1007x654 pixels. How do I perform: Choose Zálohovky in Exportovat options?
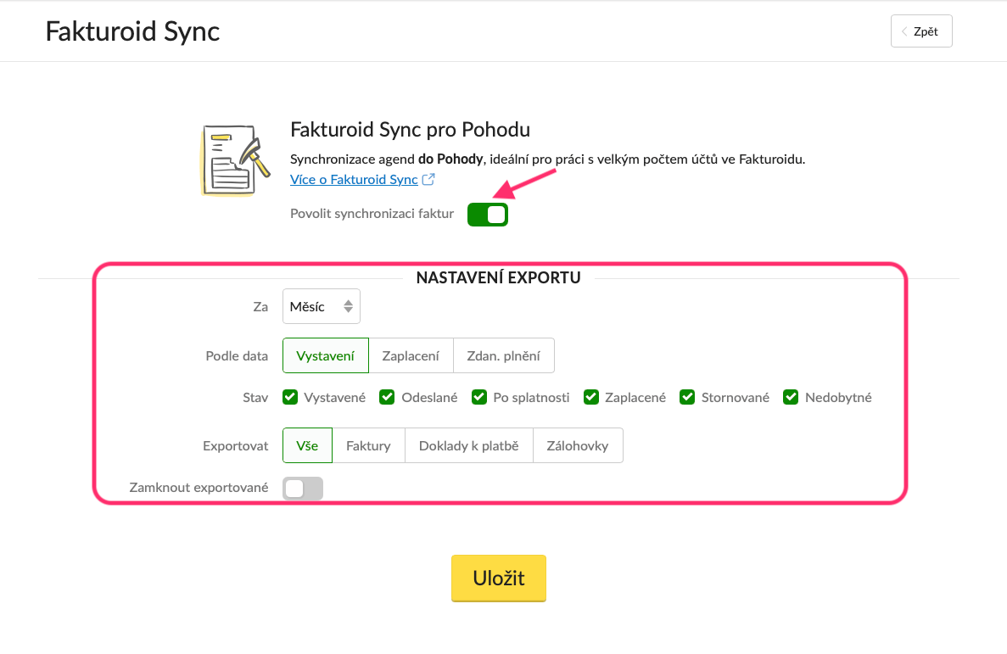(578, 445)
